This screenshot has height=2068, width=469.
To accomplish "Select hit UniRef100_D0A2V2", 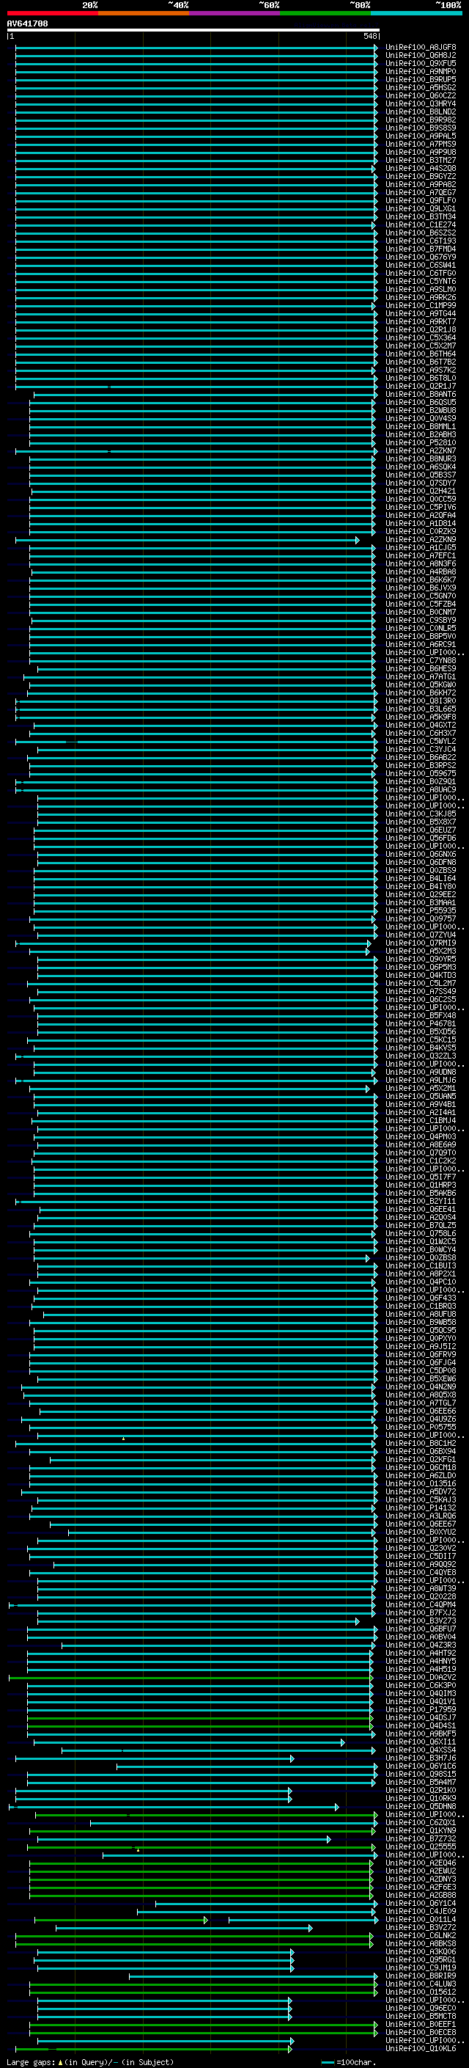I will tap(421, 1677).
